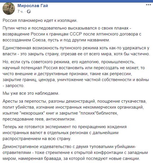Click the paragraph starting 'Демонстративное издевательство'
This screenshot has height=163, width=153.
click(75, 153)
